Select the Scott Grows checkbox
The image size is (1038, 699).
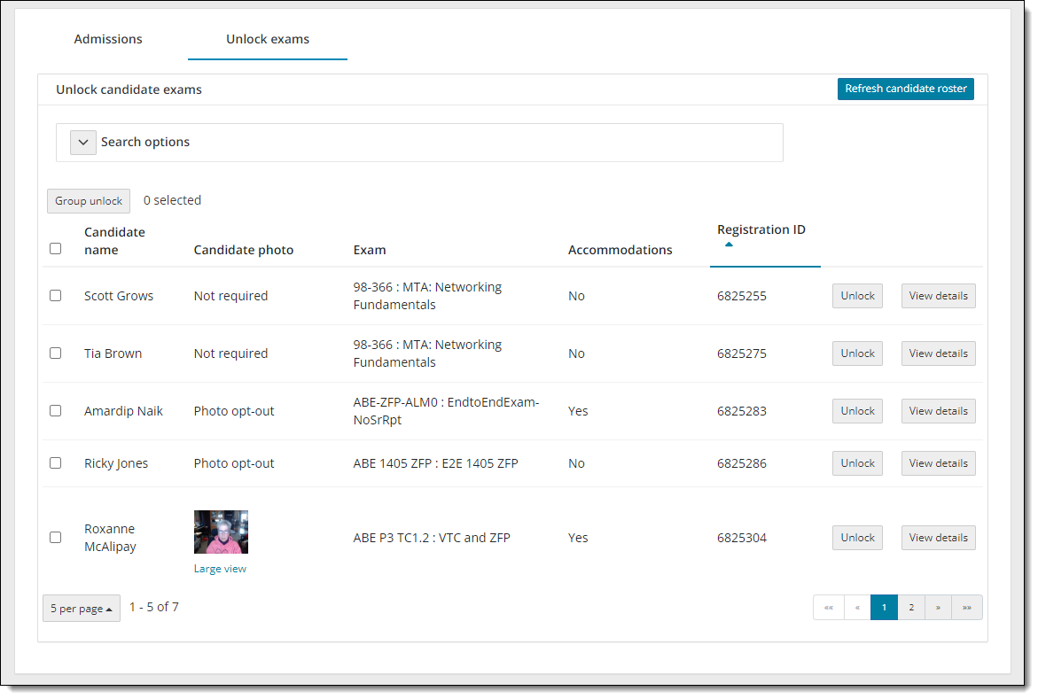click(56, 296)
